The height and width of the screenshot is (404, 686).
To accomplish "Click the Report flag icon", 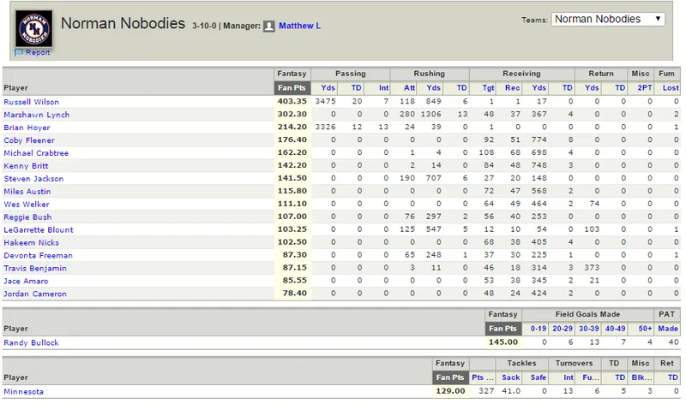I will 18,52.
